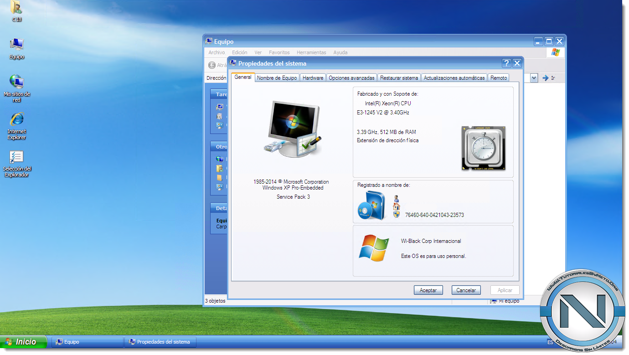Switch to the Remoto tab
This screenshot has width=629, height=355.
(498, 77)
